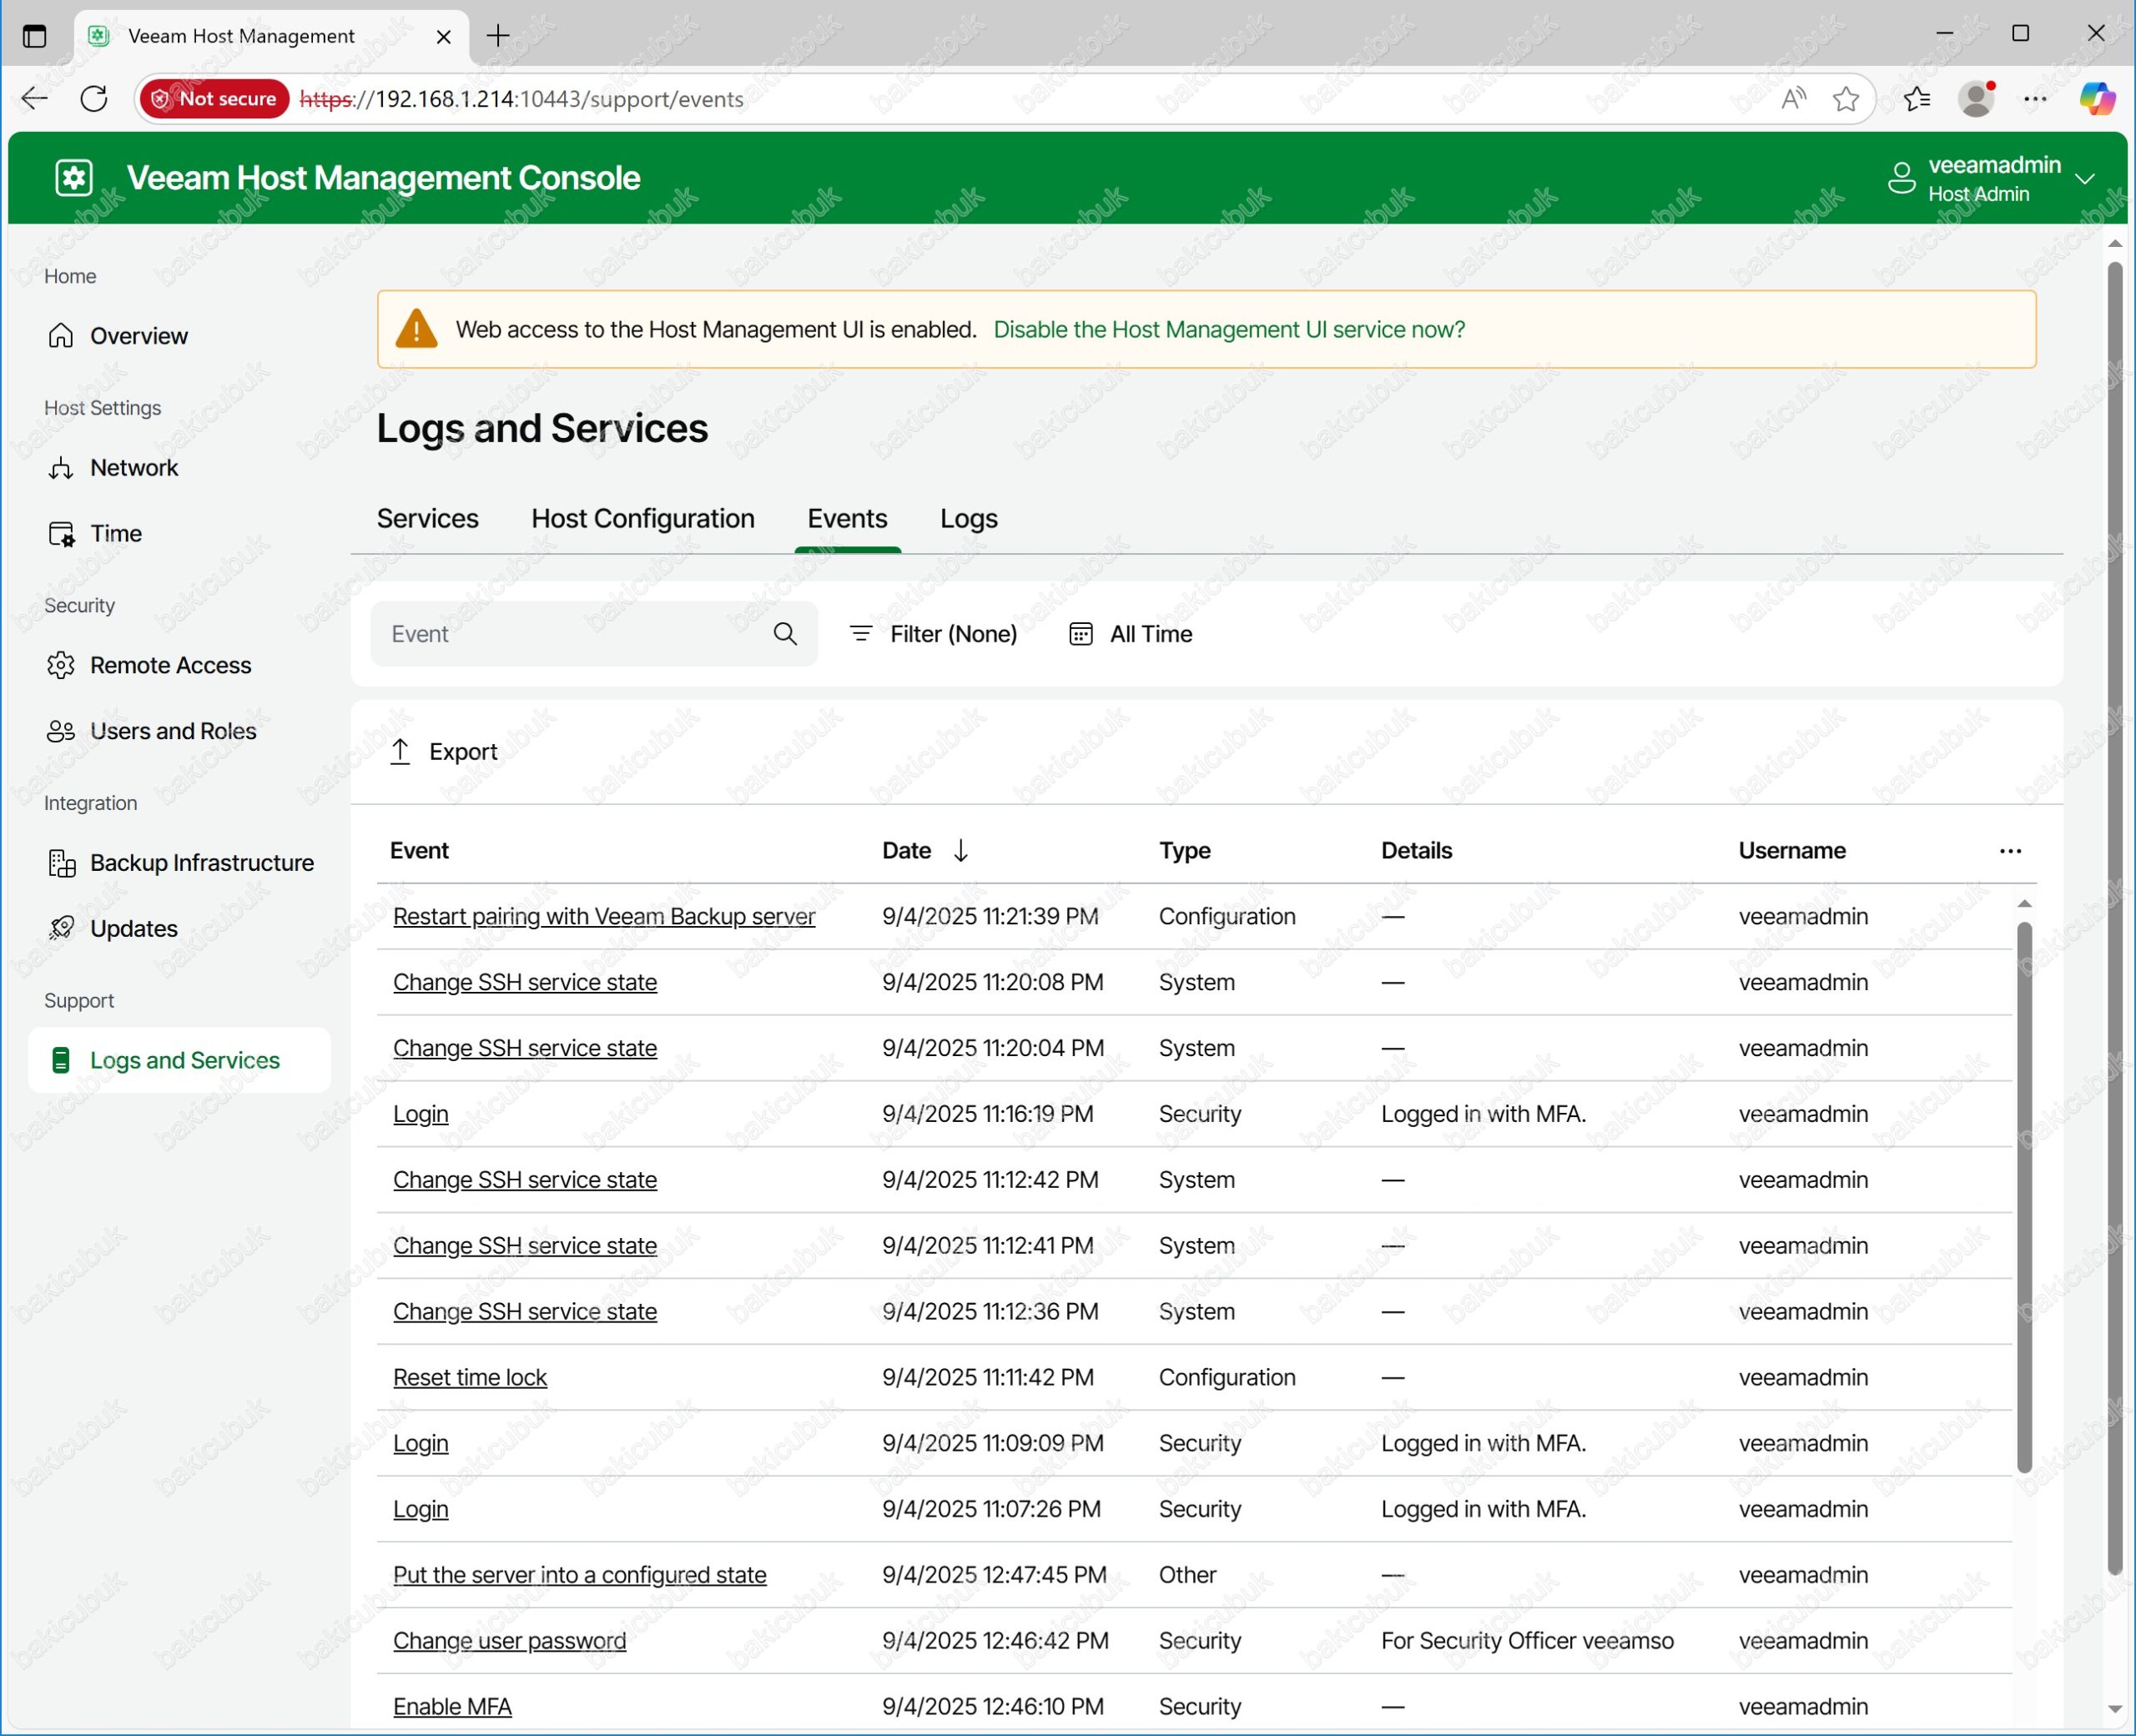Click the Veeam console logo icon
2136x1736 pixels.
coord(73,178)
